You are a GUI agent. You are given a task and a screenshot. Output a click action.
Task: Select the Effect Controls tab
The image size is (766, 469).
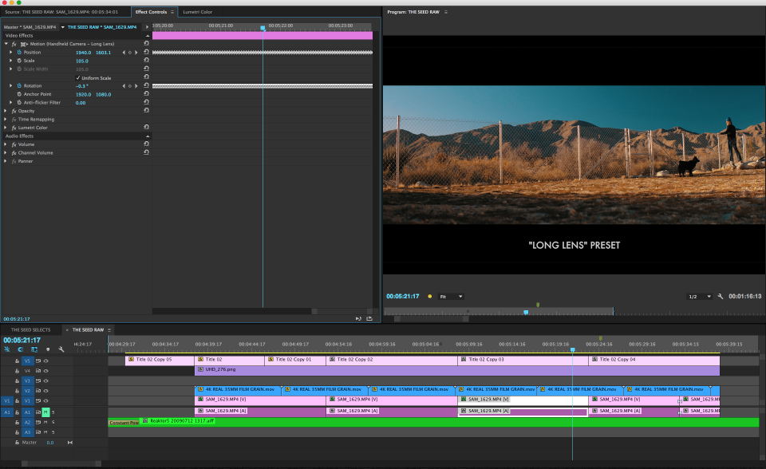pos(151,12)
